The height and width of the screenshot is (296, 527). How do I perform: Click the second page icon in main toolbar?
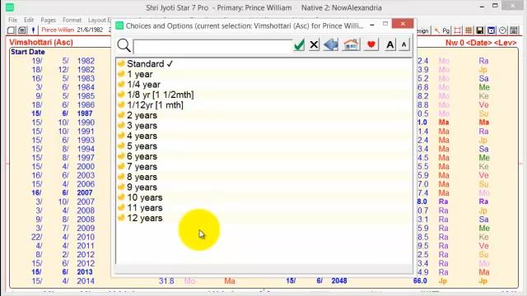(x=22, y=30)
